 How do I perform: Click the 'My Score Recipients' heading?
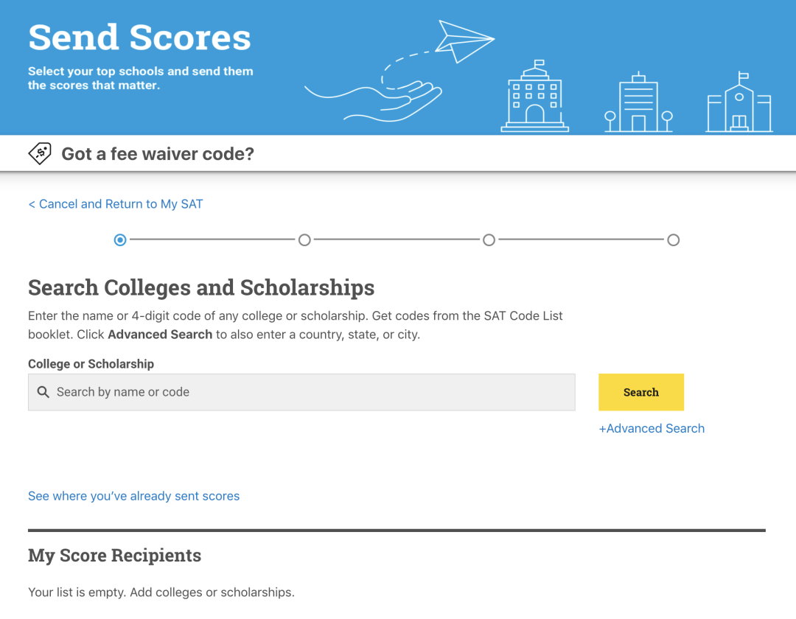point(114,556)
